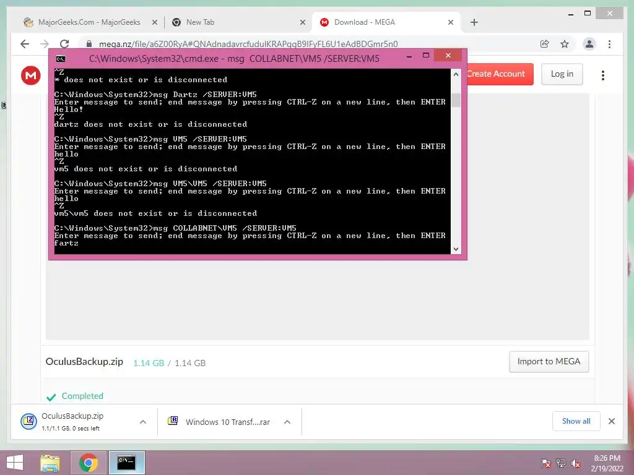The image size is (634, 475).
Task: Open a new Chrome tab
Action: click(474, 22)
